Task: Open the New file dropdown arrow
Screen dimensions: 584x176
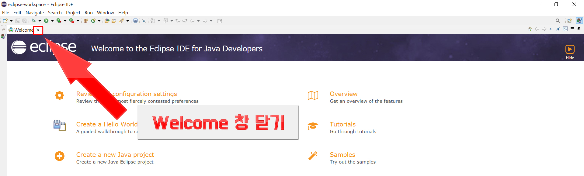Action: click(11, 21)
